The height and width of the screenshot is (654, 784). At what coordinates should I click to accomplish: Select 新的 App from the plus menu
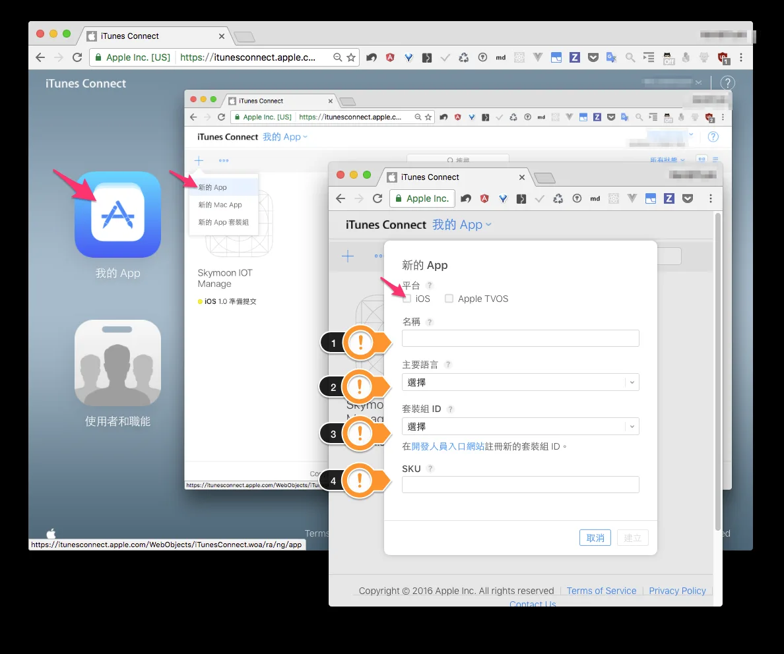click(x=224, y=187)
